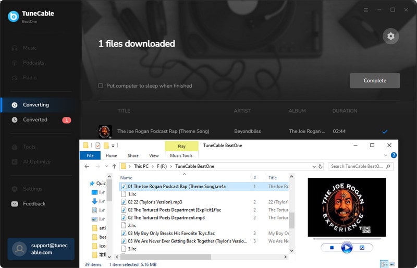Screen dimensions: 417x268
Task: Open Explorer Help icon
Action: pos(394,155)
